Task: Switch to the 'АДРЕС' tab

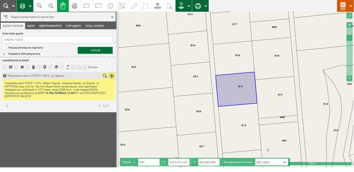Action: pos(31,26)
